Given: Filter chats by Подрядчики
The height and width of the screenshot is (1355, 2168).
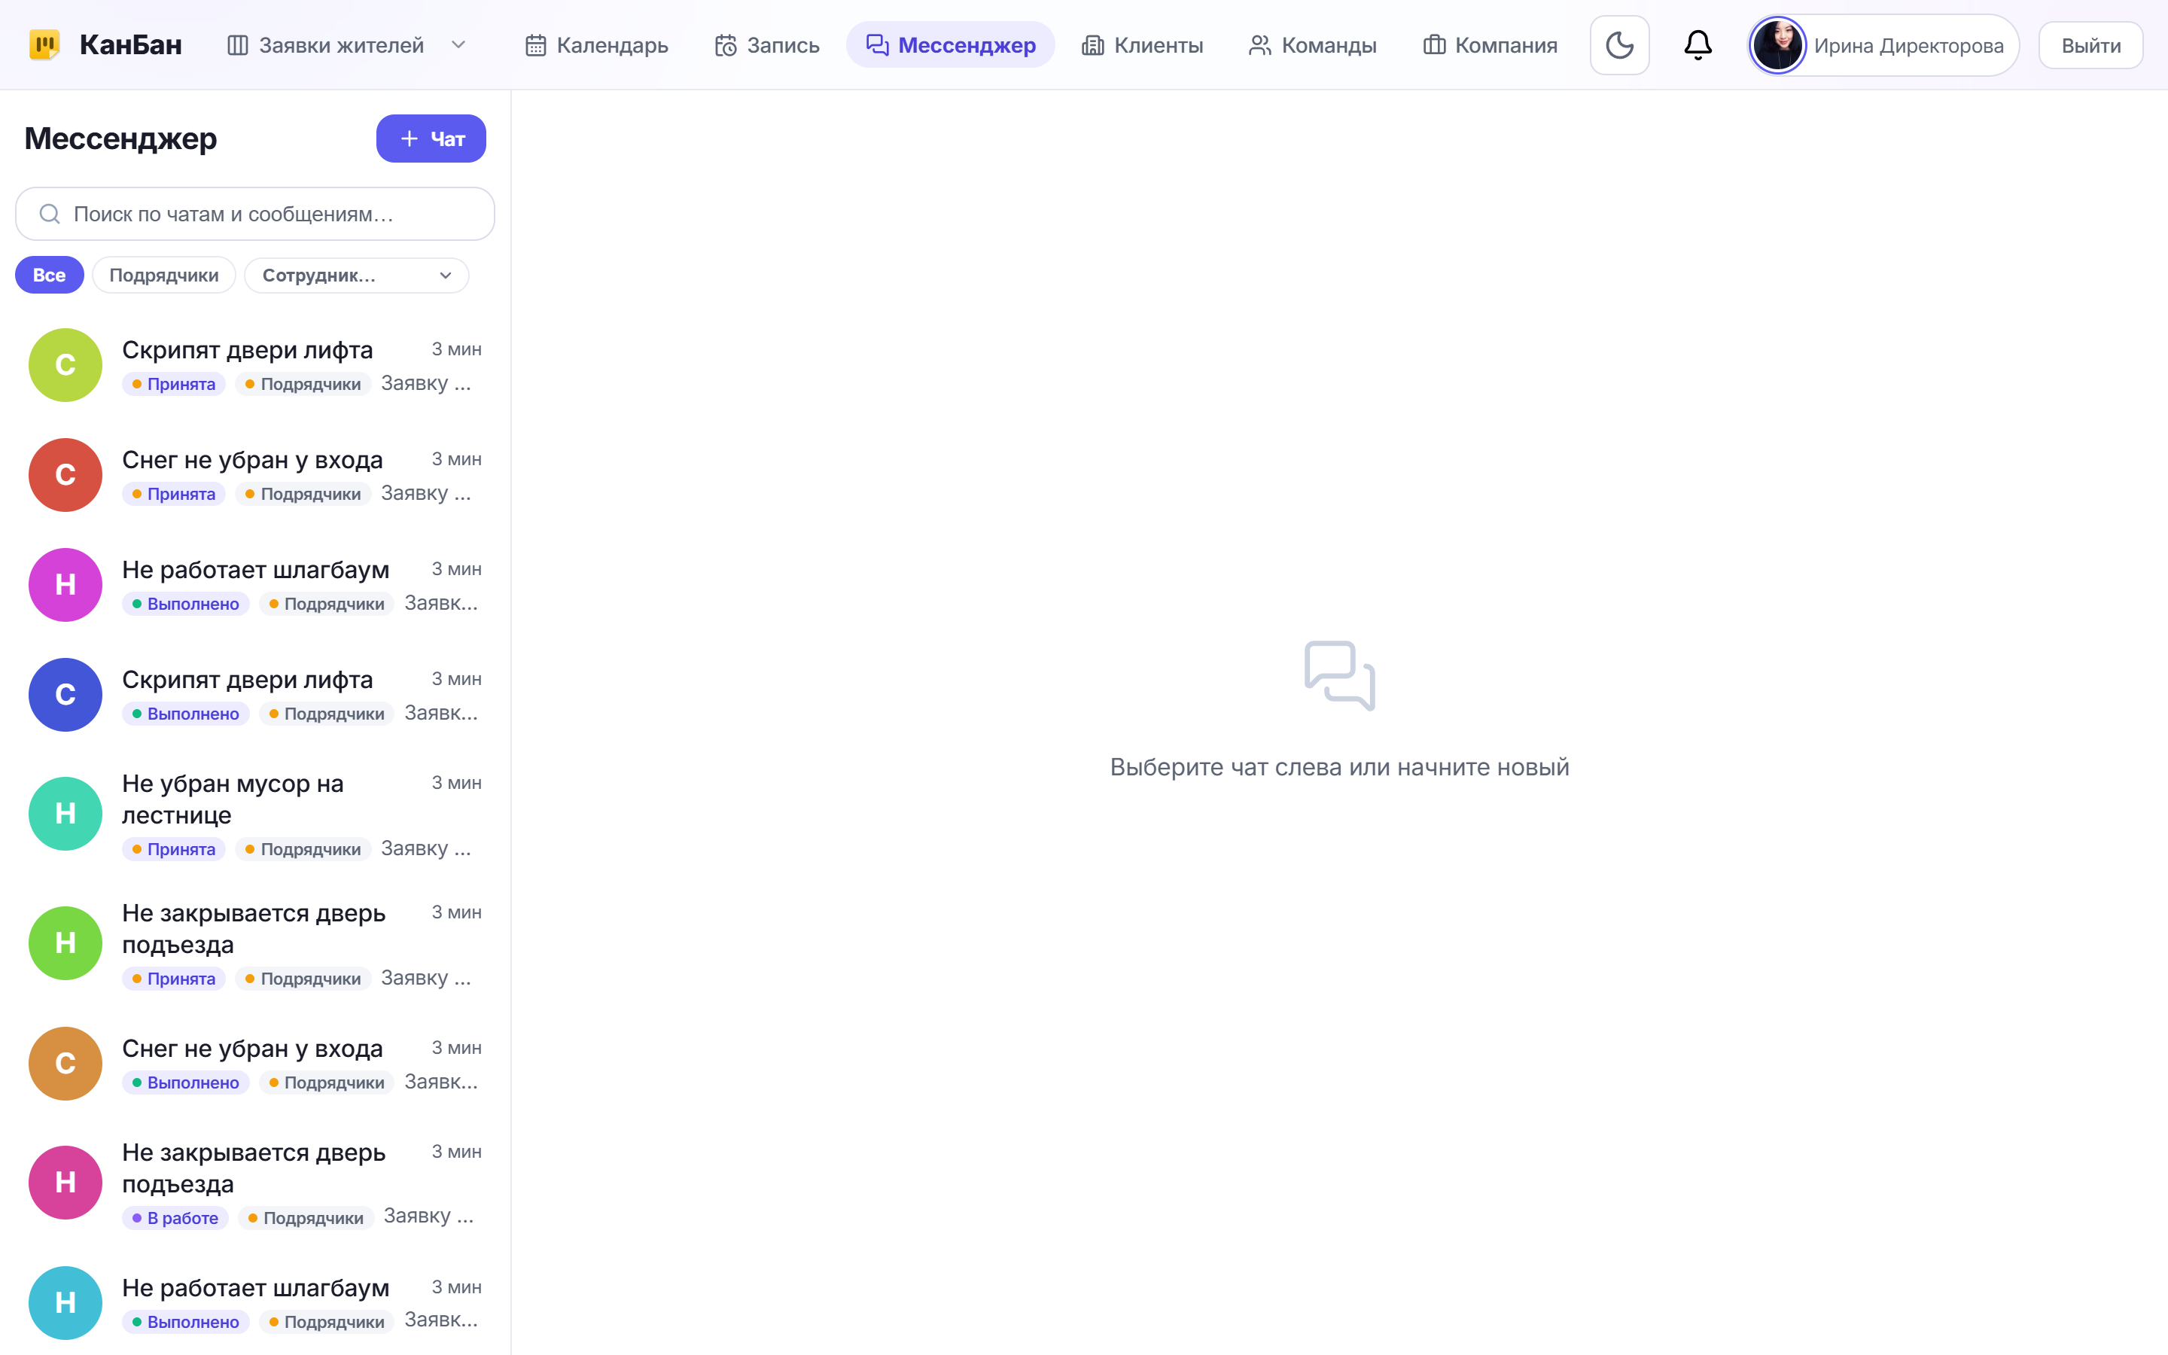Looking at the screenshot, I should coord(164,275).
